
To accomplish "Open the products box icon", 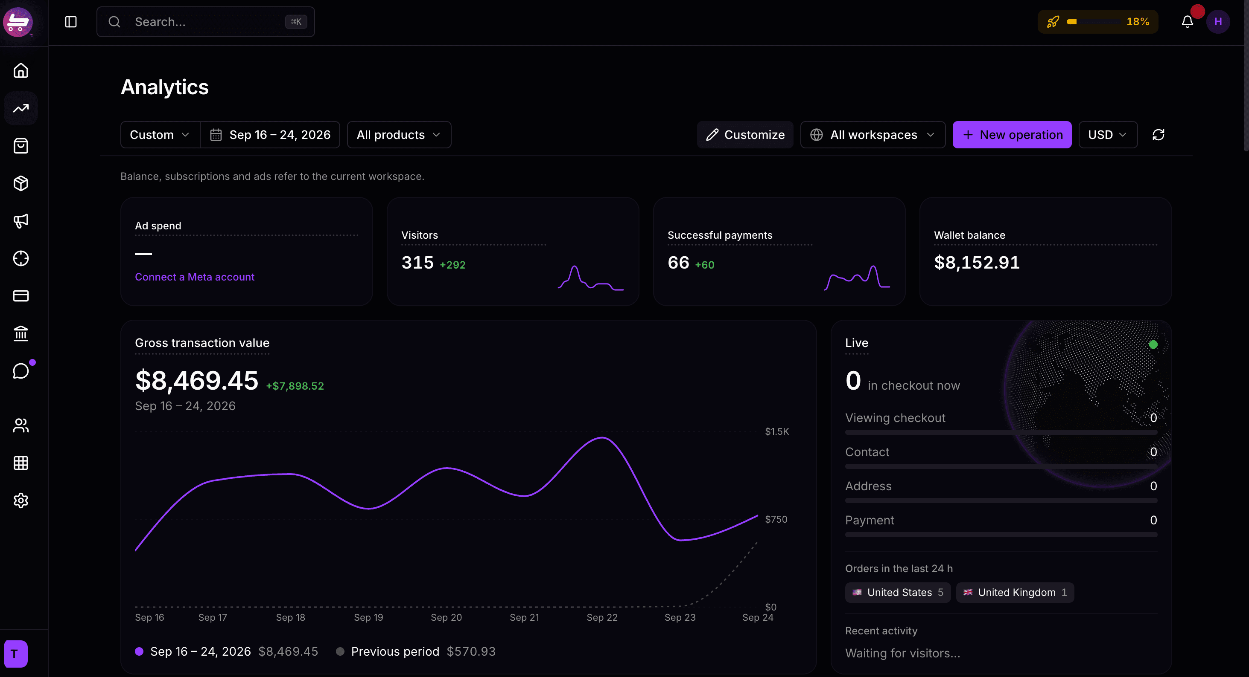I will 21,183.
